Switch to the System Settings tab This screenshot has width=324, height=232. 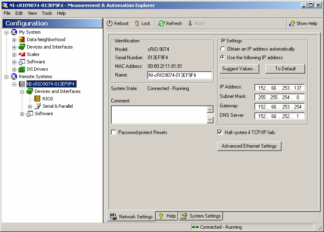(201, 216)
